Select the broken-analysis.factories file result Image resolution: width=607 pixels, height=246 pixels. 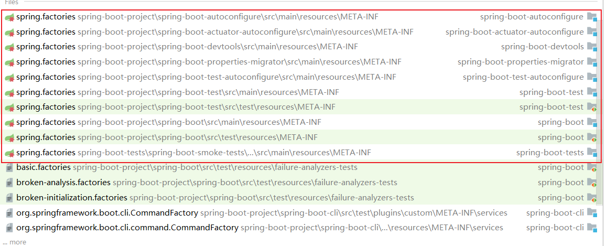click(63, 183)
